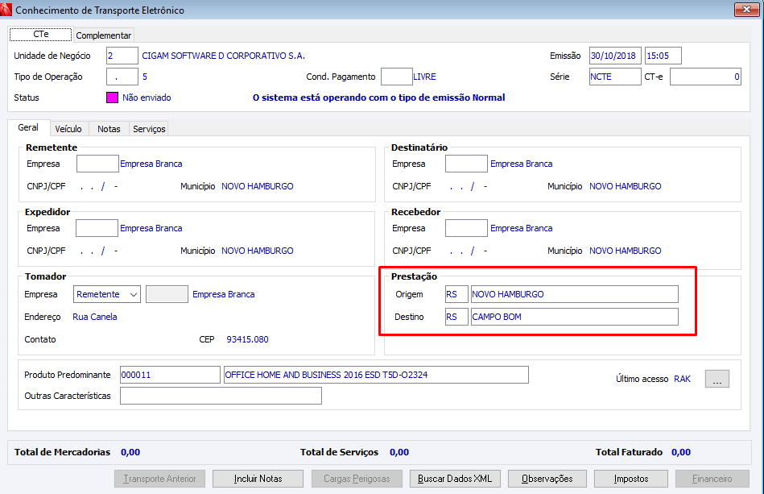Click the Total Faturado value 0,00
This screenshot has width=764, height=494.
(x=681, y=452)
